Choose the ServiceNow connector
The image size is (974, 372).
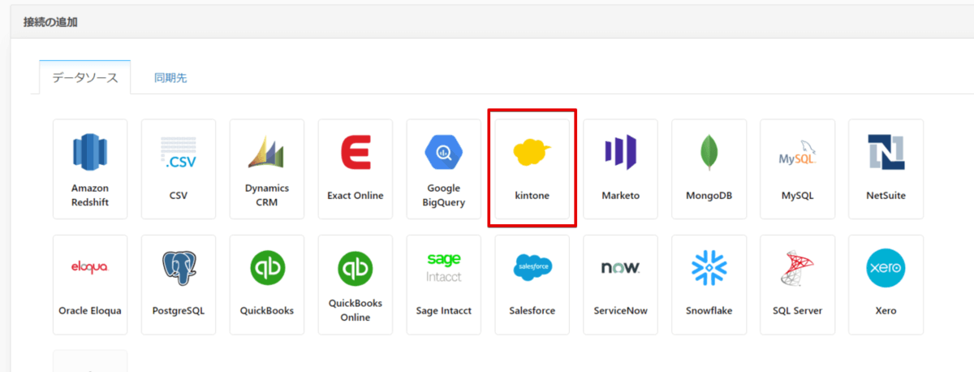click(621, 284)
